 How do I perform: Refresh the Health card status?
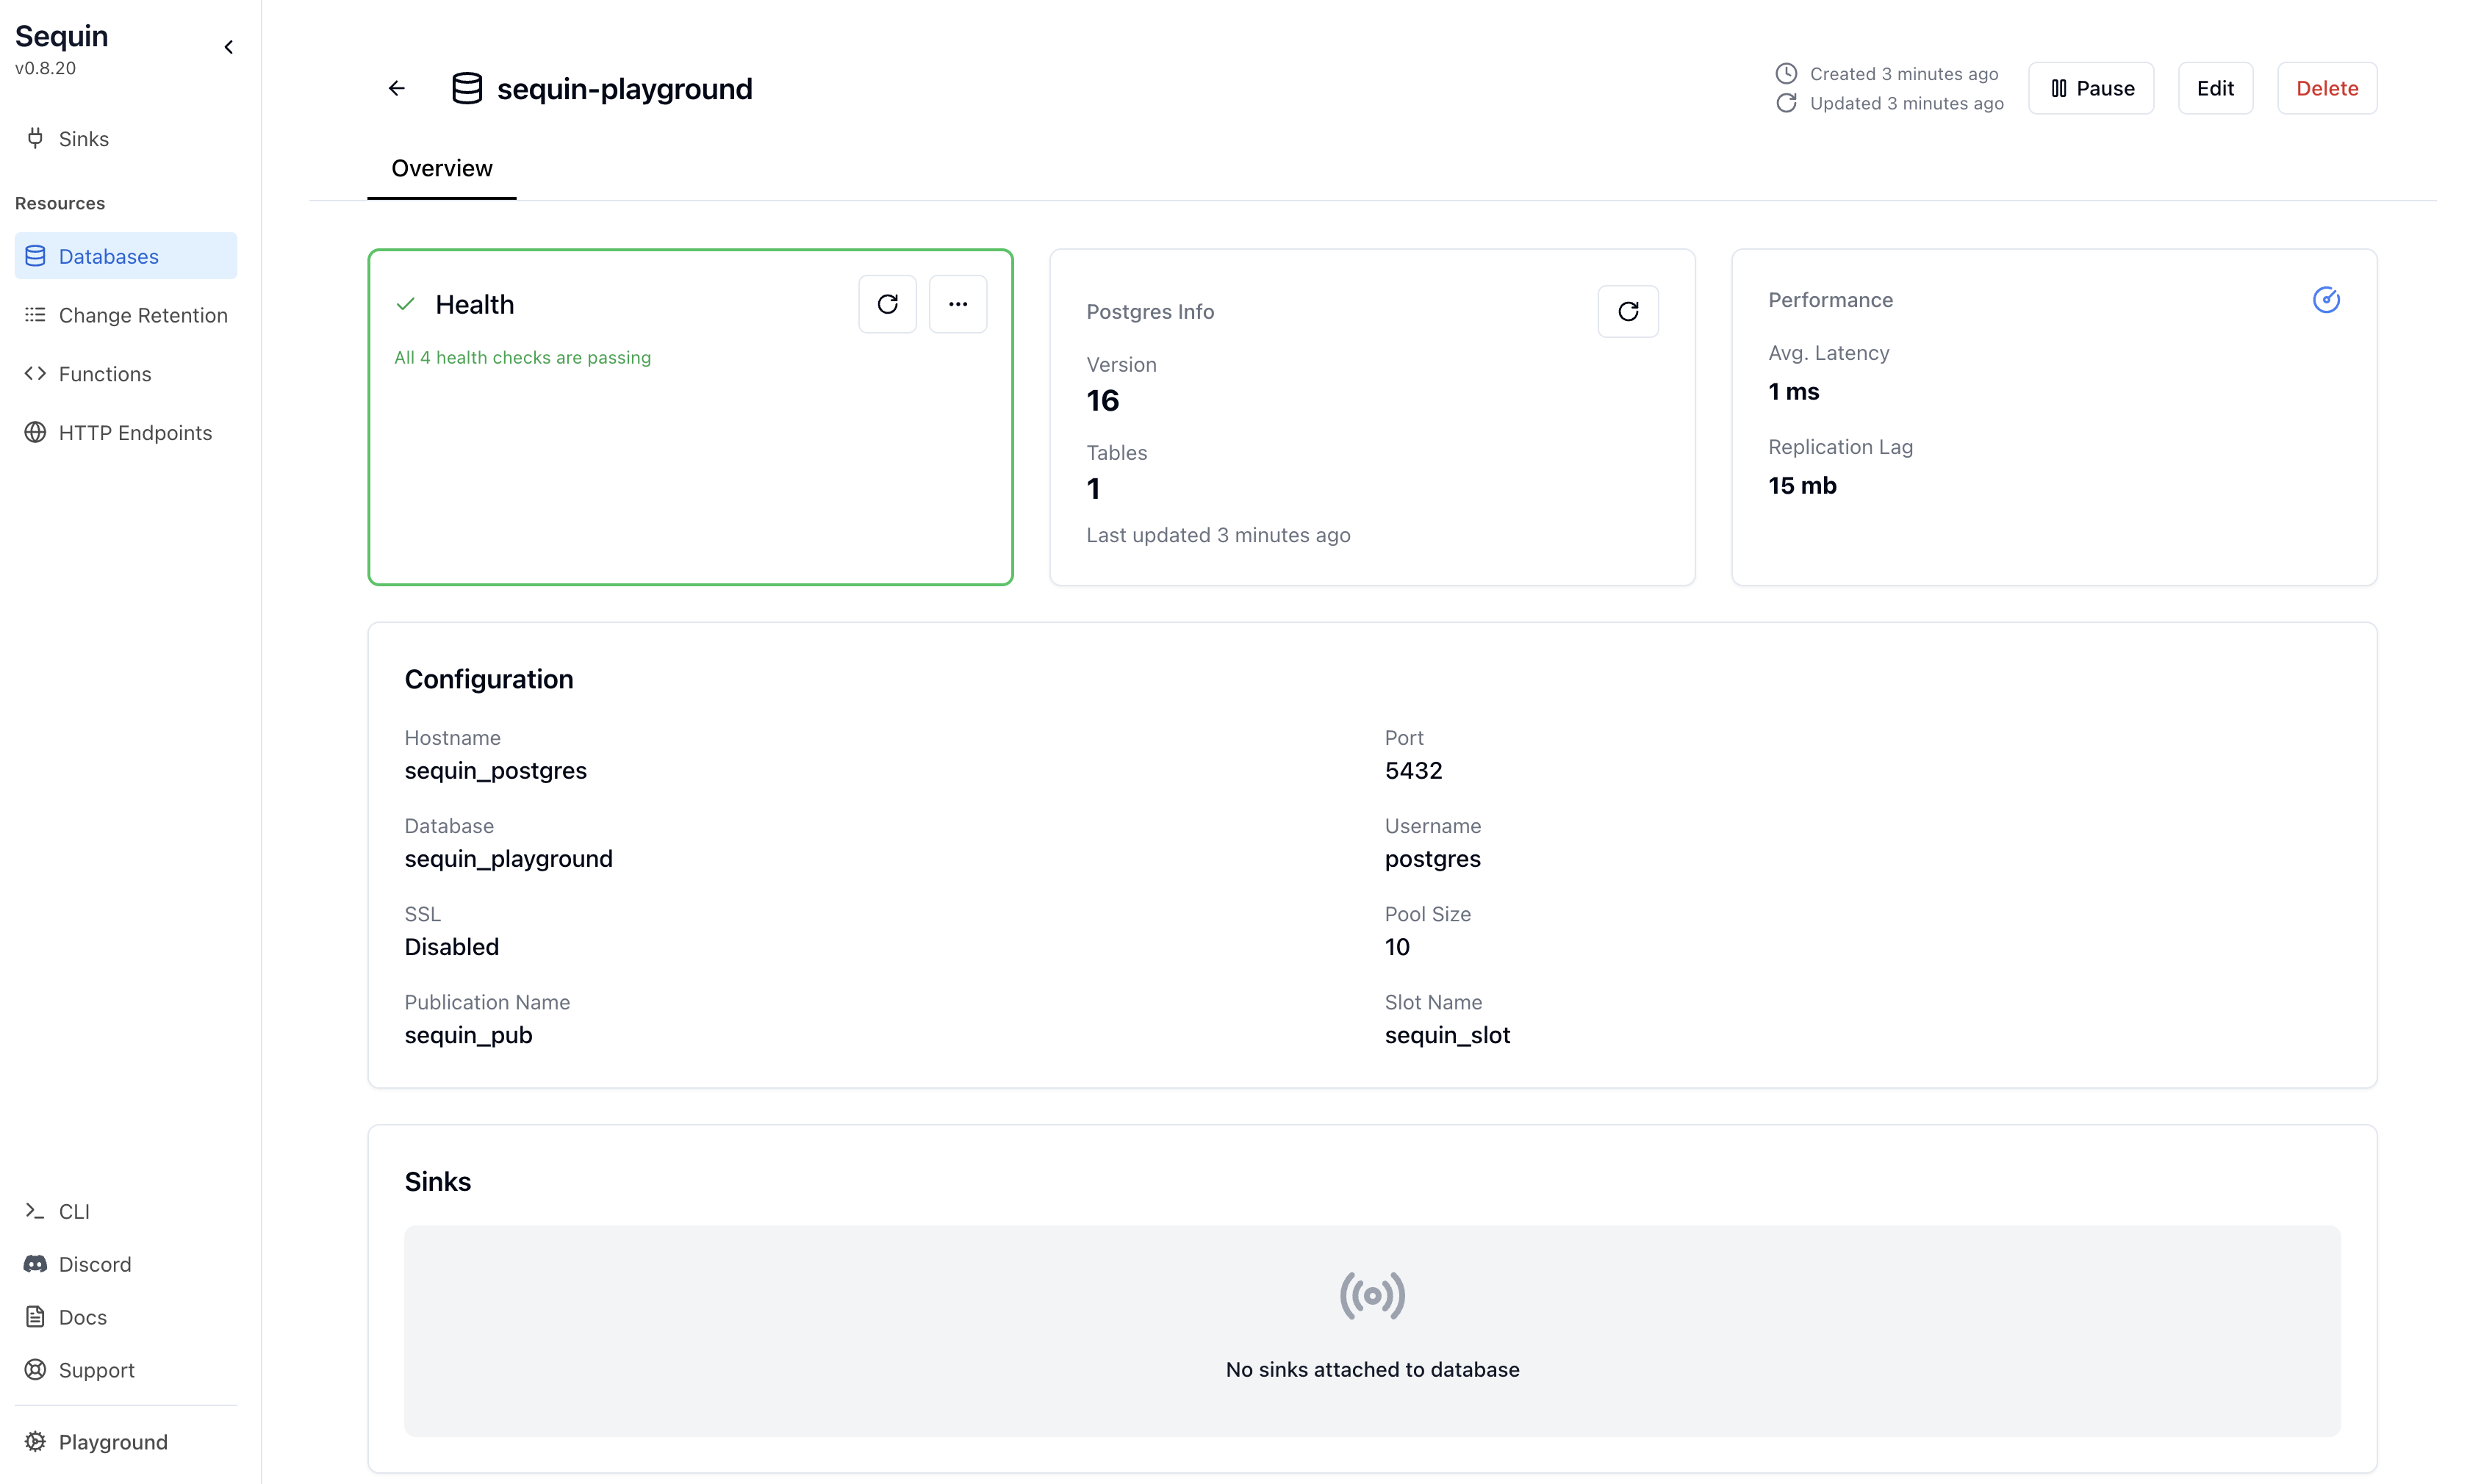(x=887, y=303)
